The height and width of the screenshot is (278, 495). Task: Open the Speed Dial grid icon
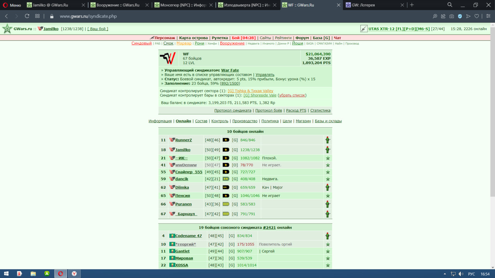click(37, 16)
